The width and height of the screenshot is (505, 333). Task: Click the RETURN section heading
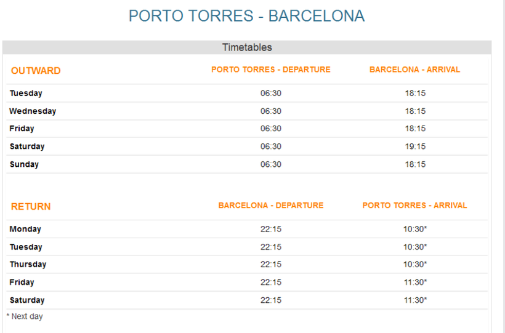tap(31, 207)
